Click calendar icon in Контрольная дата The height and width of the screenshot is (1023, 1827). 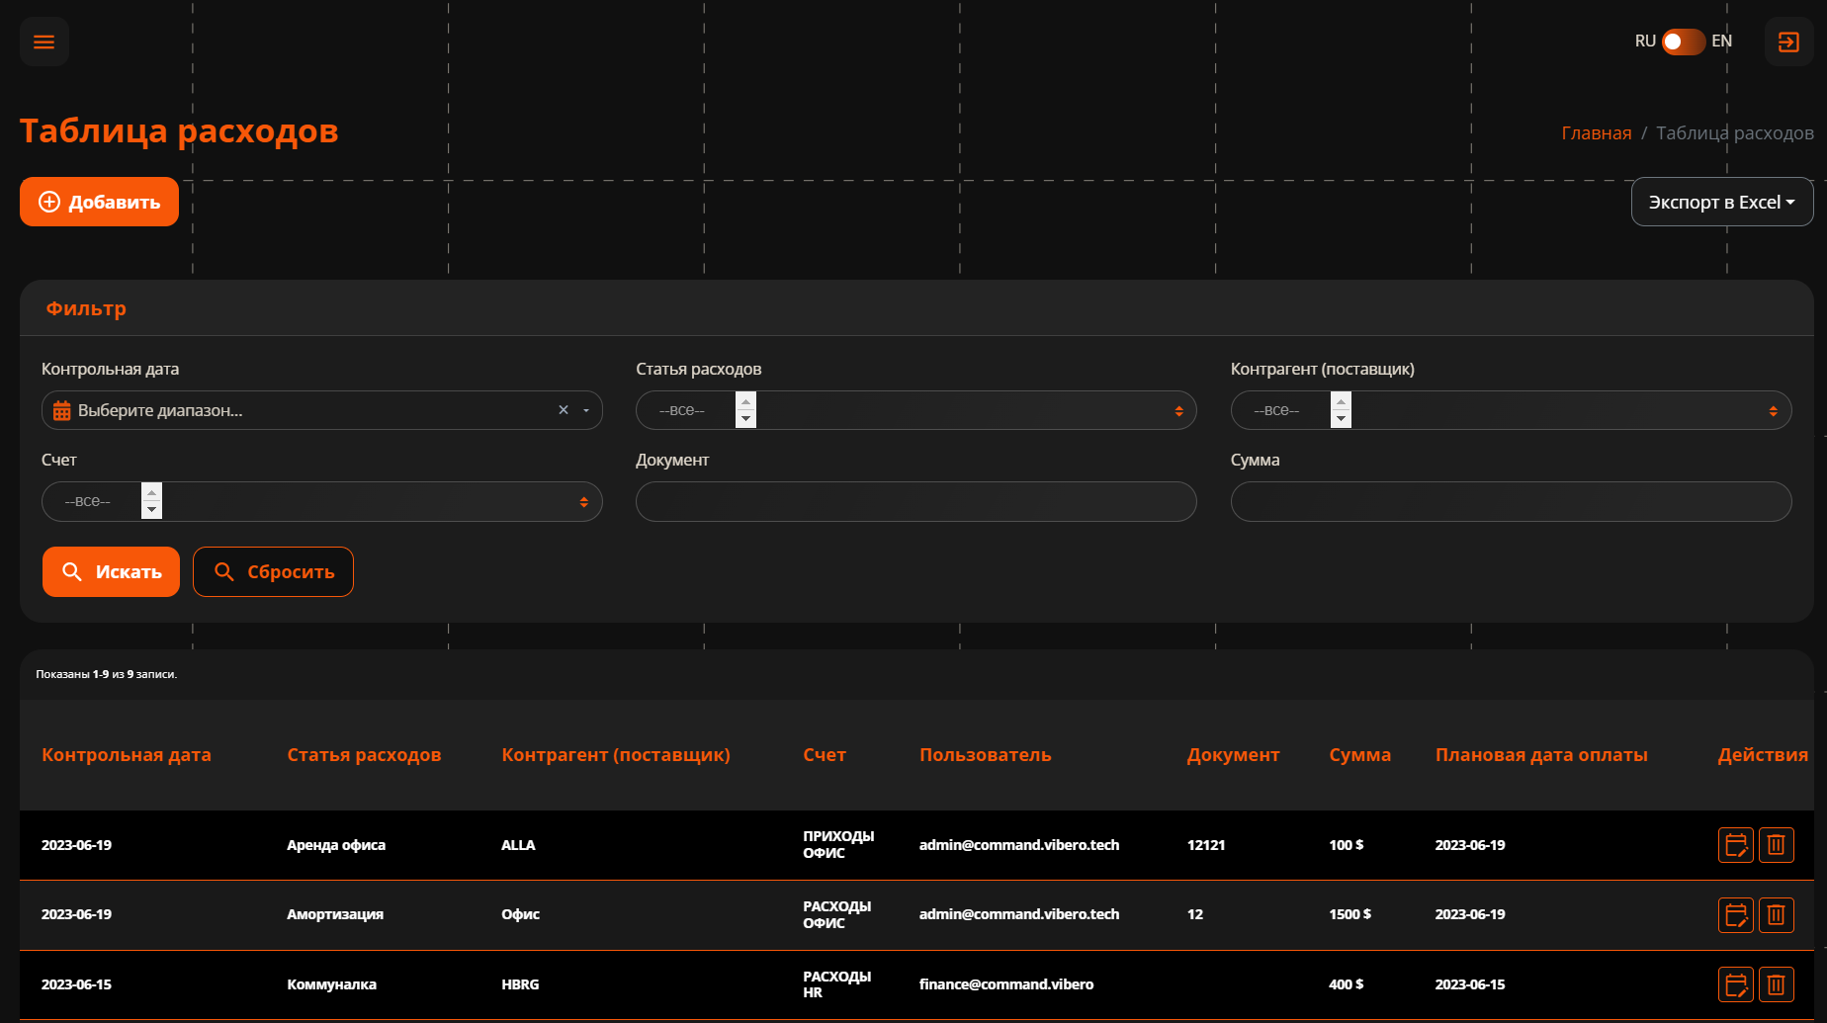click(x=61, y=410)
